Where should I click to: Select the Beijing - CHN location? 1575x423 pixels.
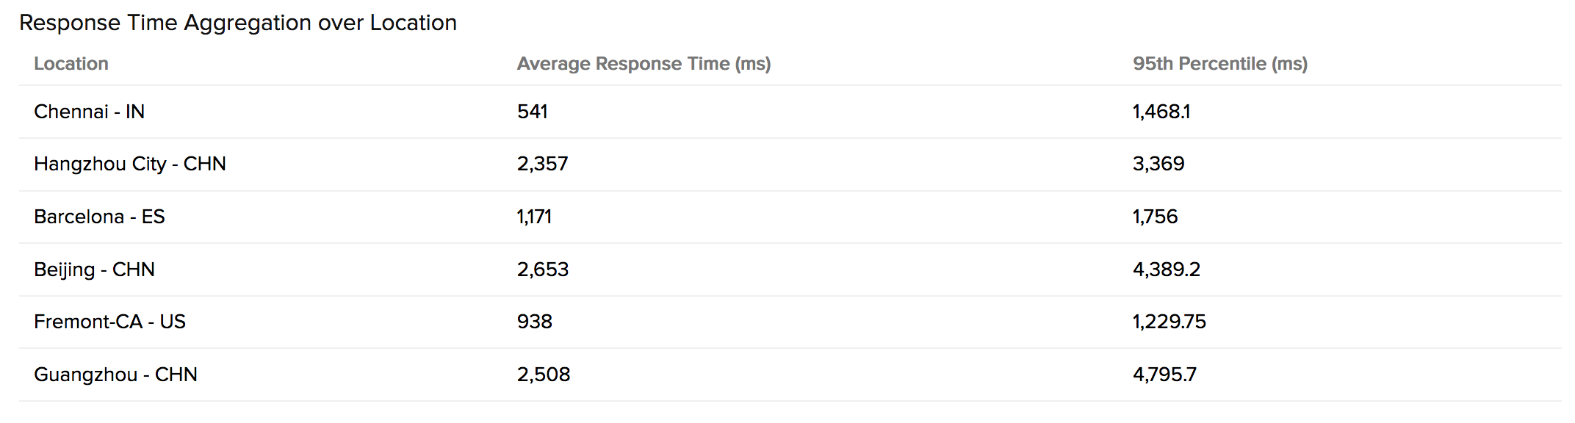(94, 270)
